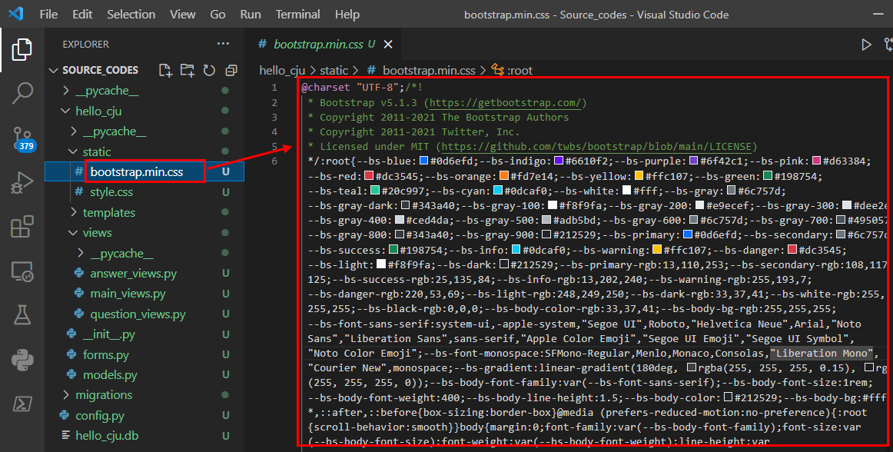The image size is (893, 452).
Task: Collapse the views folder
Action: click(73, 233)
